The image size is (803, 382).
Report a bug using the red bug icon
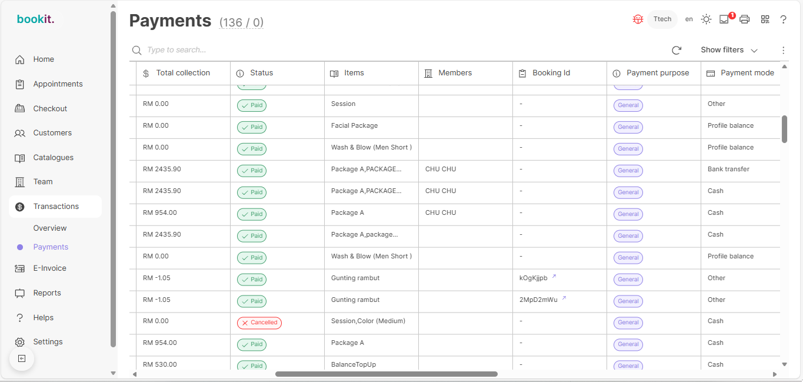click(638, 19)
